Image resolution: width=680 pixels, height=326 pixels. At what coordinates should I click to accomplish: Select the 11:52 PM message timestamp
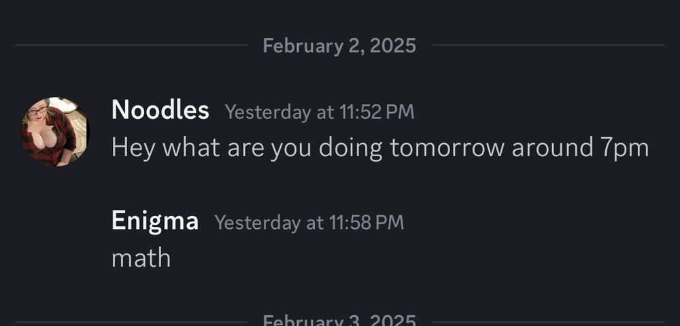319,111
